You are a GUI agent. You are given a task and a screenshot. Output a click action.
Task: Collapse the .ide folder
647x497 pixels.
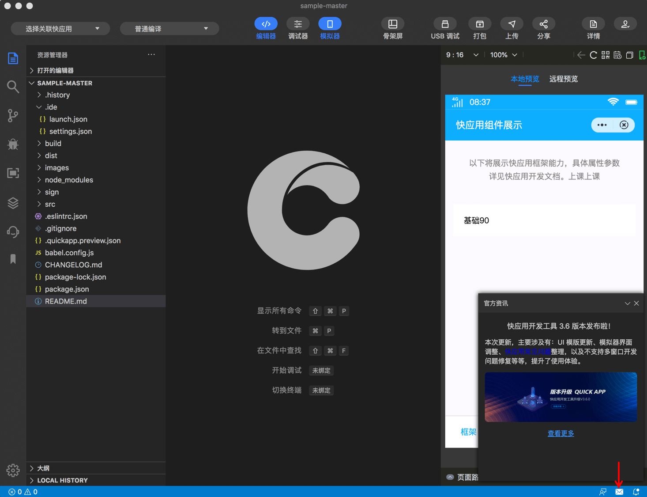click(x=51, y=107)
